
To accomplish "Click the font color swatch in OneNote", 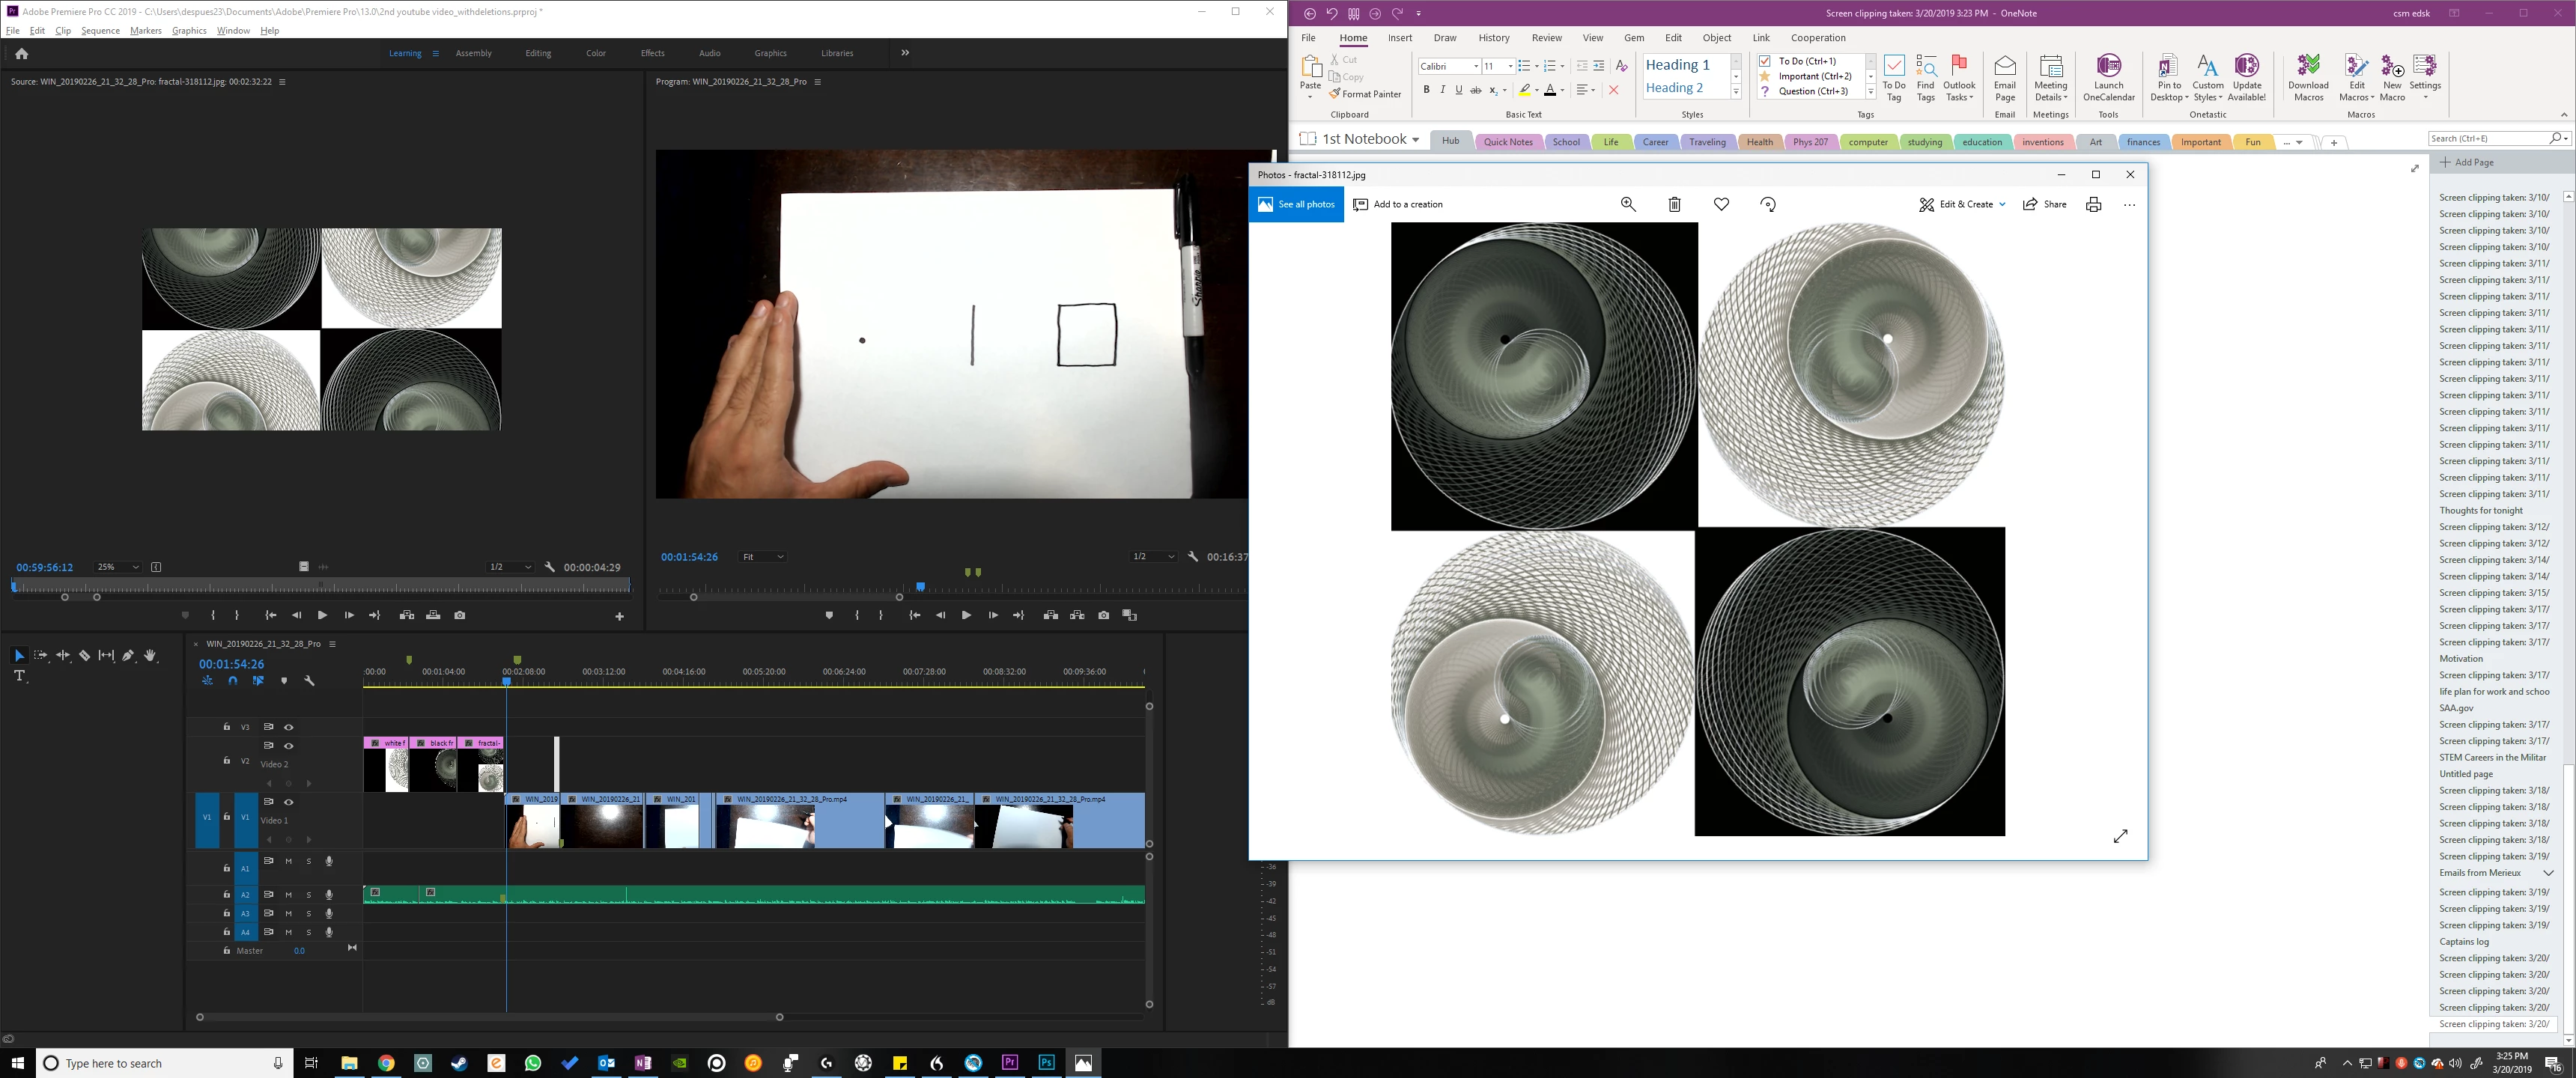I will click(1550, 90).
